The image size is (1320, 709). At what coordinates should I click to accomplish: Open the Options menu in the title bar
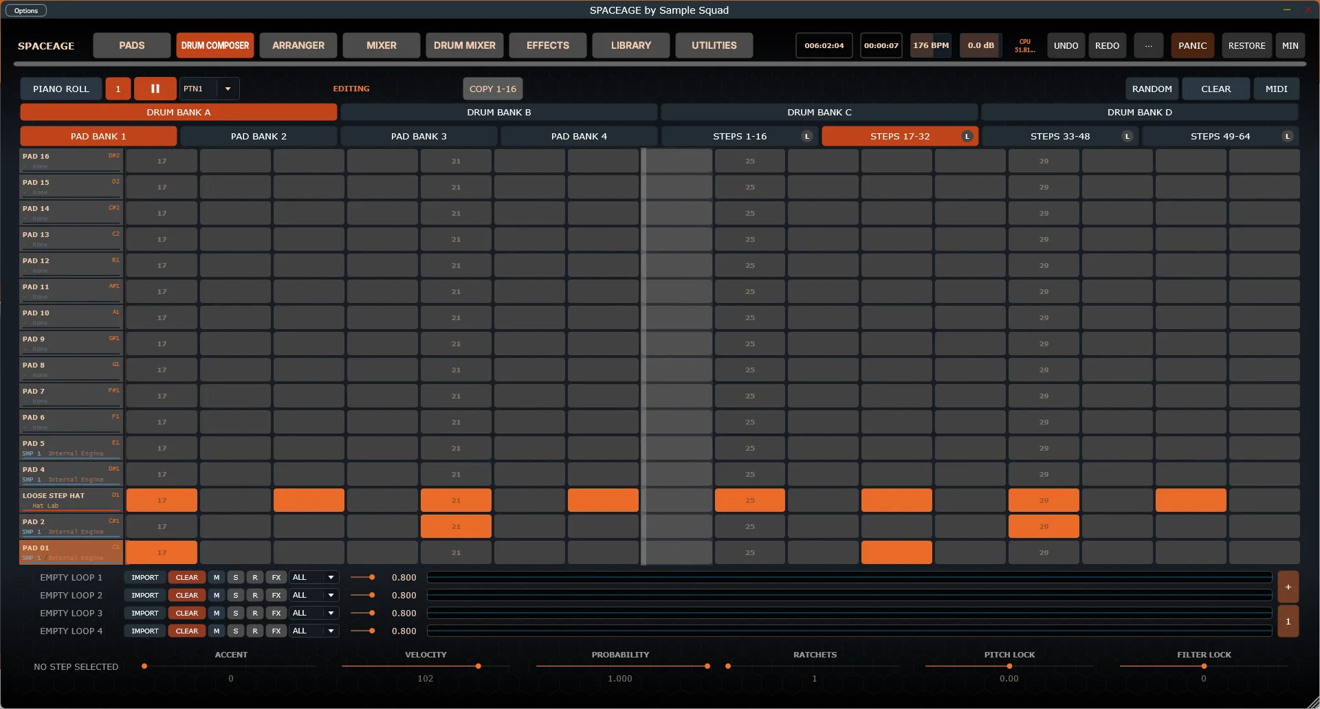coord(26,10)
